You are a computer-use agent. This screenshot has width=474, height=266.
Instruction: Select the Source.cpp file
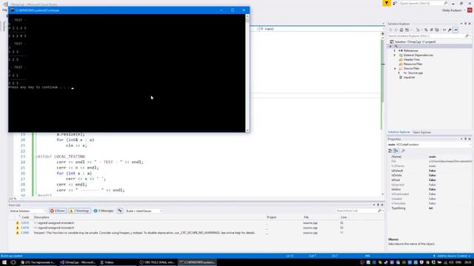point(415,73)
